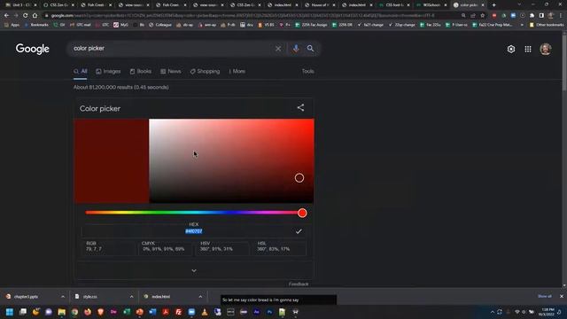Show all downloads
Screen dimensions: 567x319
[545, 296]
